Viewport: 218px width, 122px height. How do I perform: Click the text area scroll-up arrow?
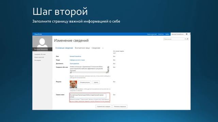(x=108, y=67)
